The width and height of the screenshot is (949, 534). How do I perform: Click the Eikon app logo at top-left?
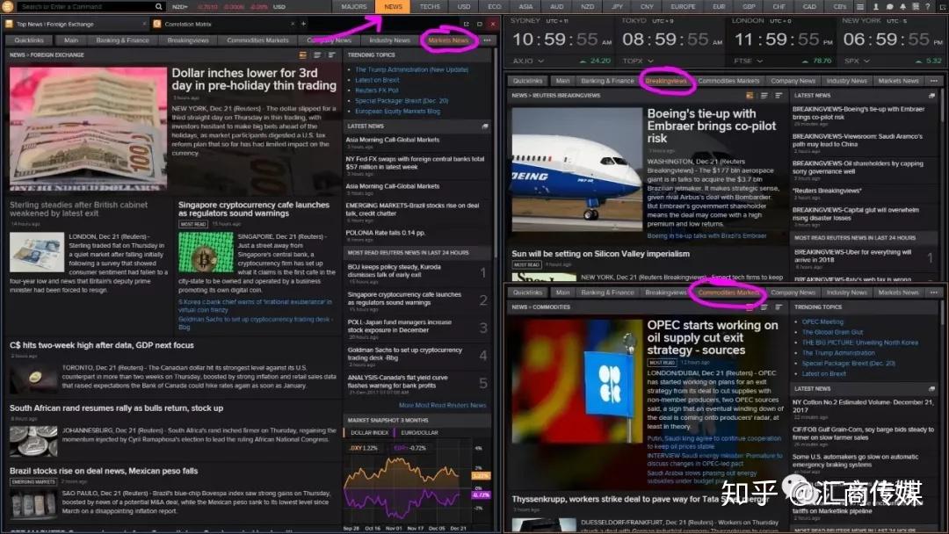pos(7,7)
